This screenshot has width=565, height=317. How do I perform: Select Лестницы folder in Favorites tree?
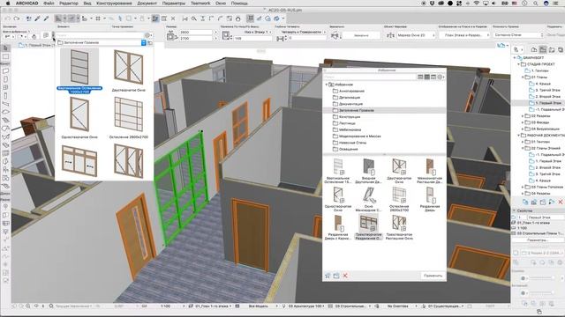tap(347, 123)
